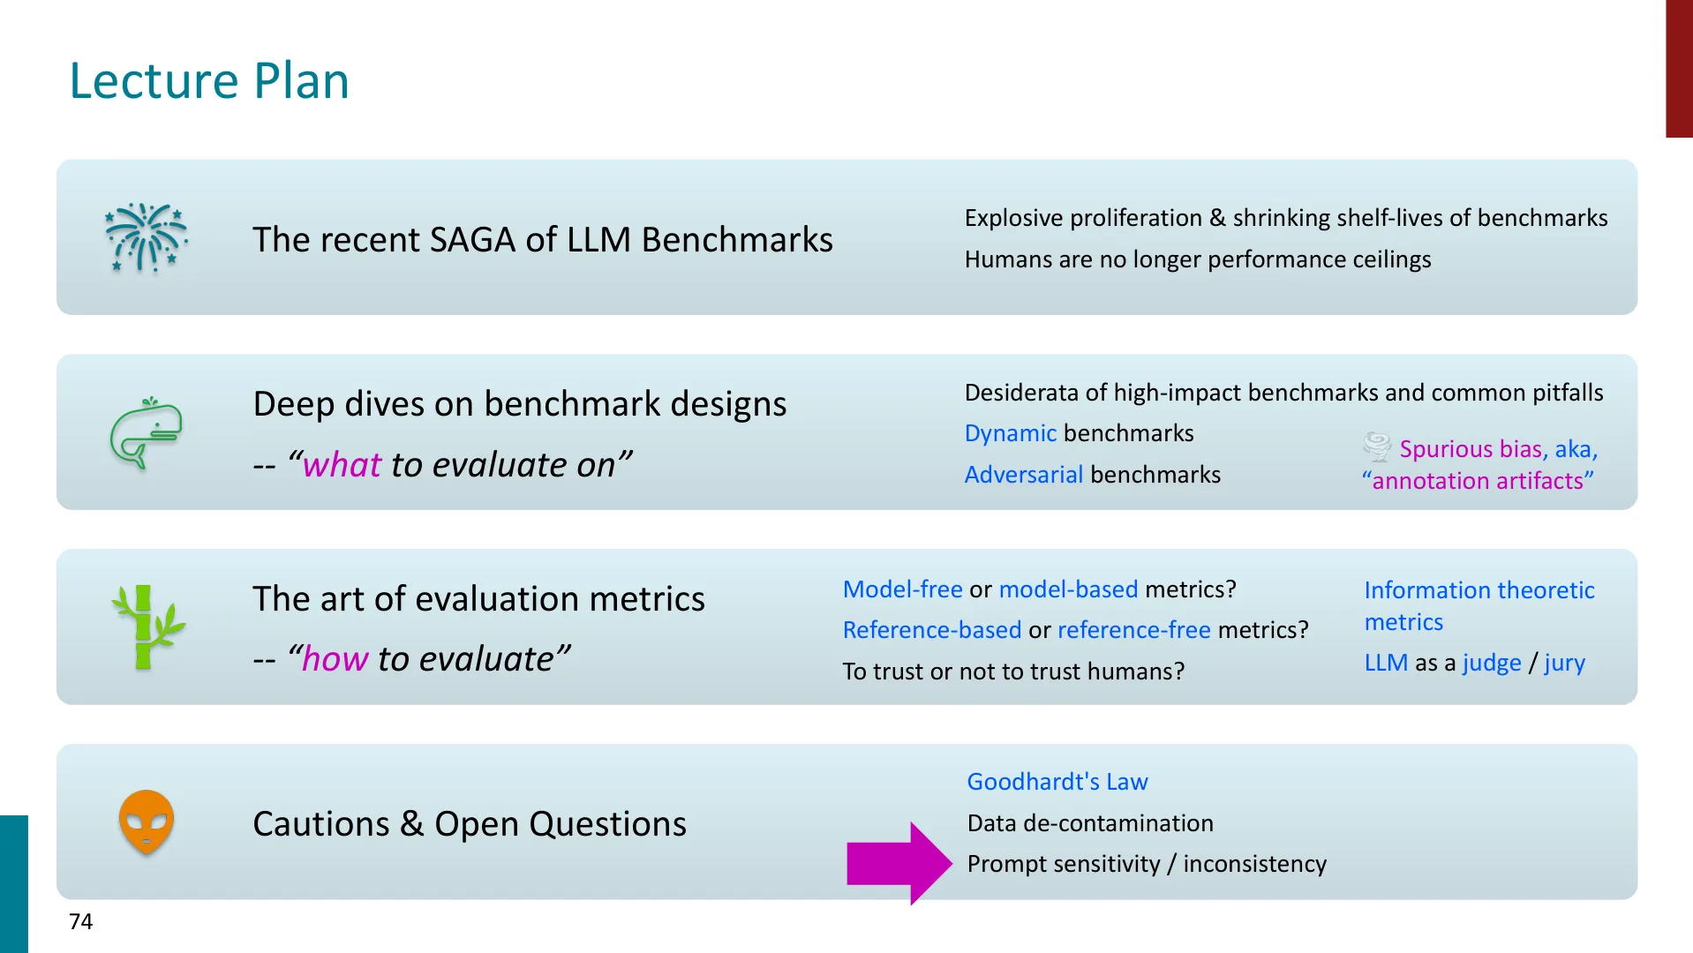Click the blue word 'Adversarial'
This screenshot has width=1693, height=953.
(x=1024, y=475)
